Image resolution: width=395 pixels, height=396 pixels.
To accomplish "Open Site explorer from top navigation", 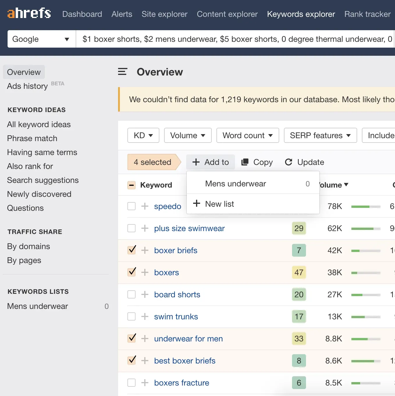I will 164,14.
